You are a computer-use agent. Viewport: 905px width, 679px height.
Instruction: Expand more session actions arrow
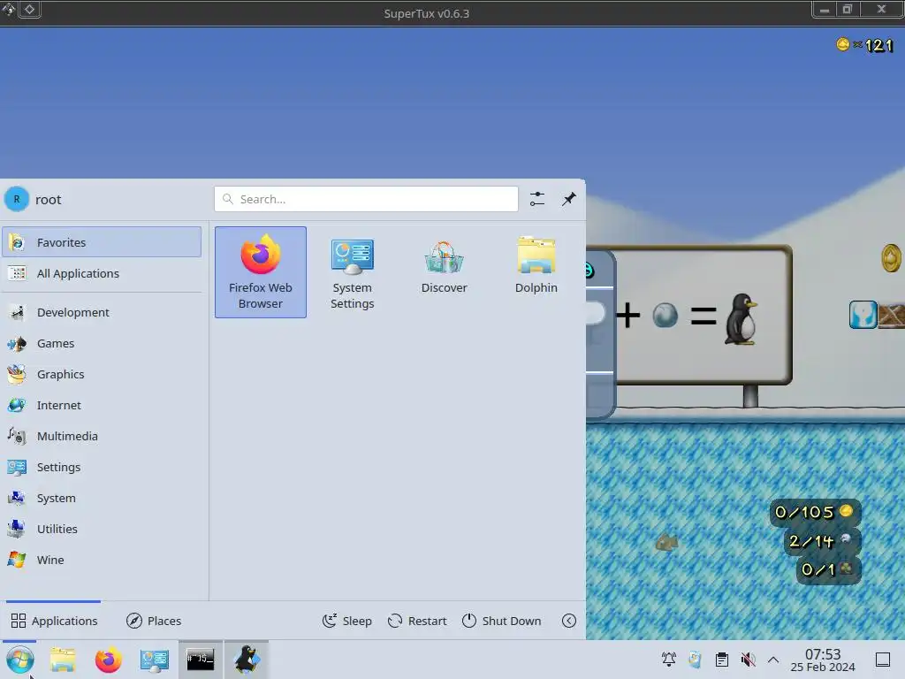click(569, 621)
